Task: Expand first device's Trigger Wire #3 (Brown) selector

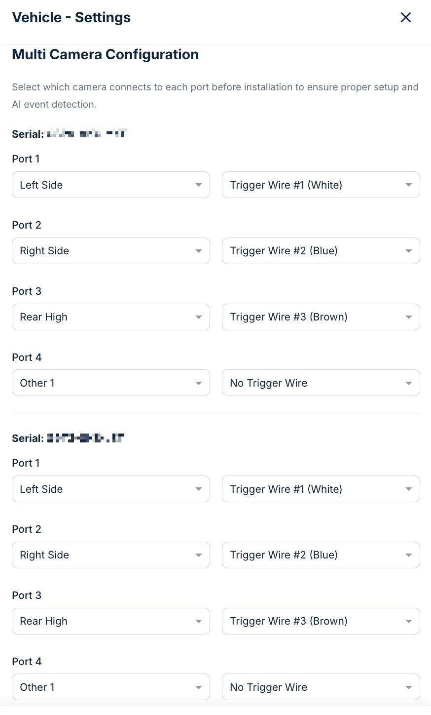Action: pos(321,317)
